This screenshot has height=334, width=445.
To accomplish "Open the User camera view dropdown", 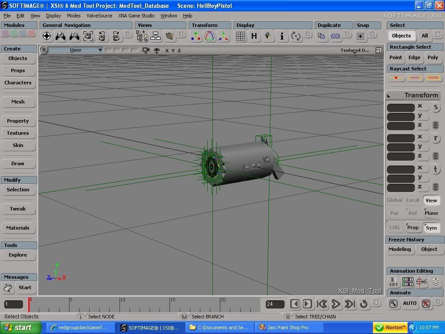I will [x=76, y=50].
